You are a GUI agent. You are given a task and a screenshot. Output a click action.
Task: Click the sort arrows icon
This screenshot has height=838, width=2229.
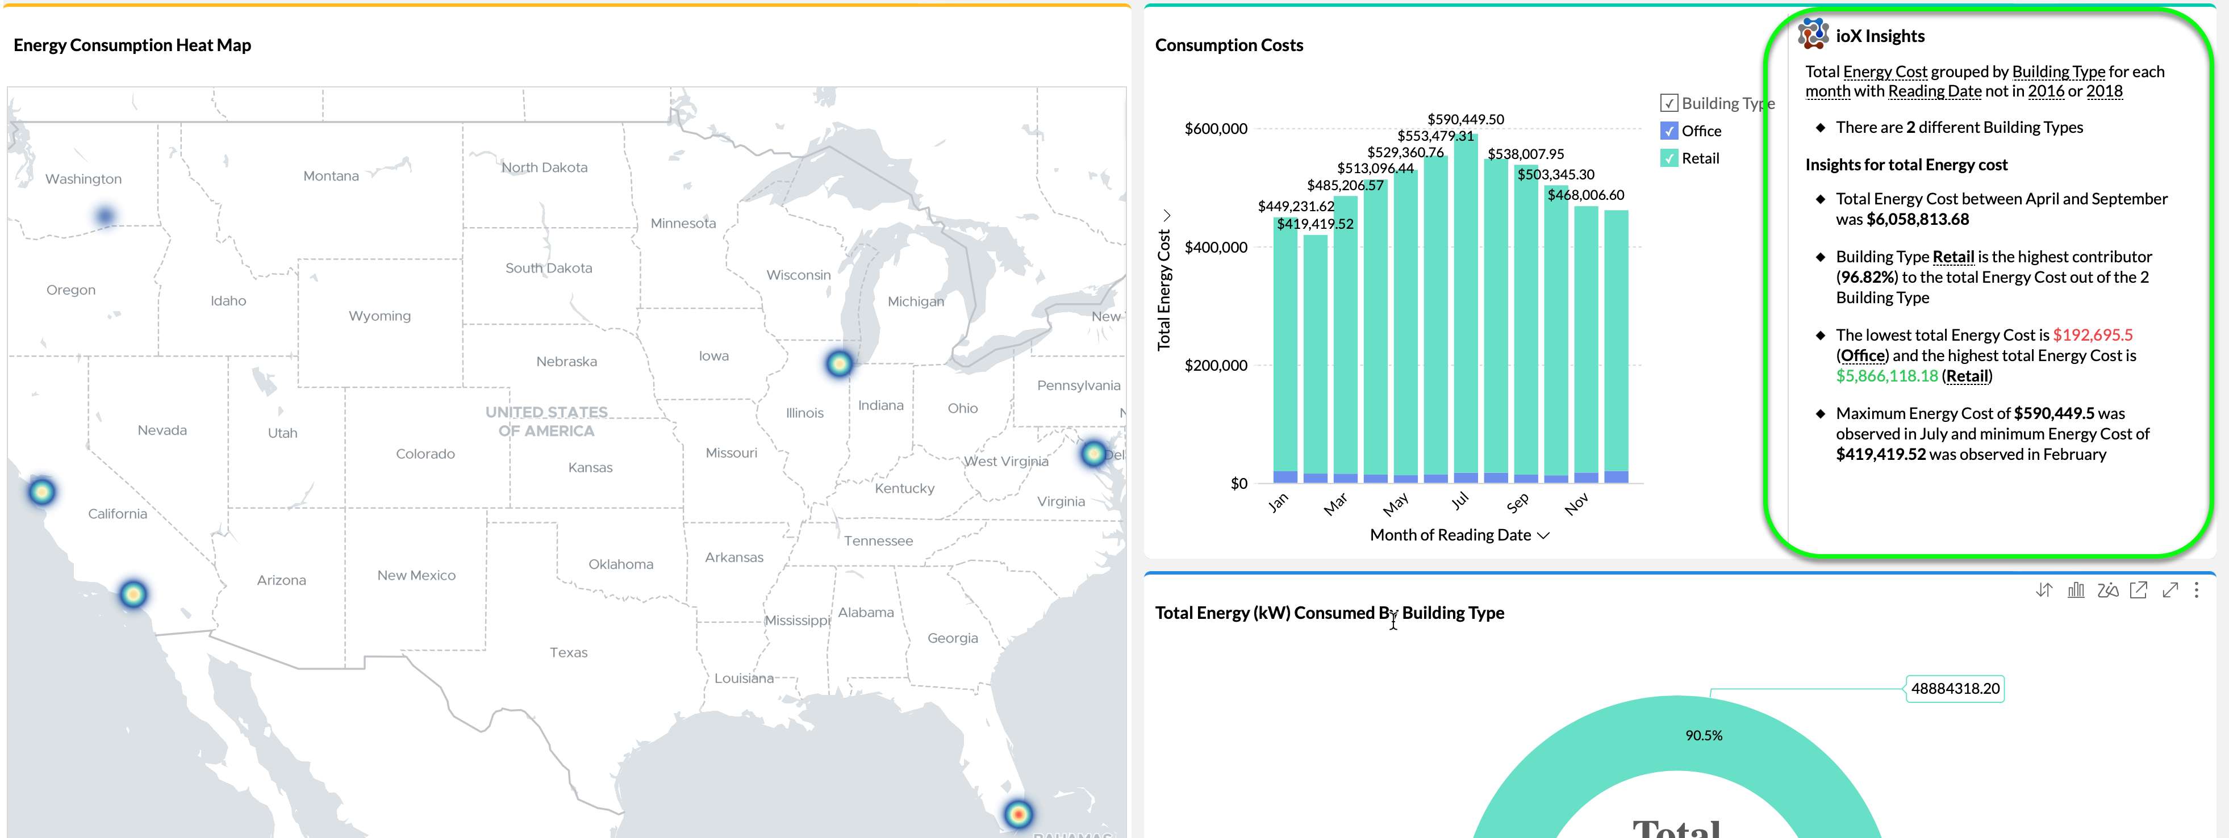coord(2044,590)
